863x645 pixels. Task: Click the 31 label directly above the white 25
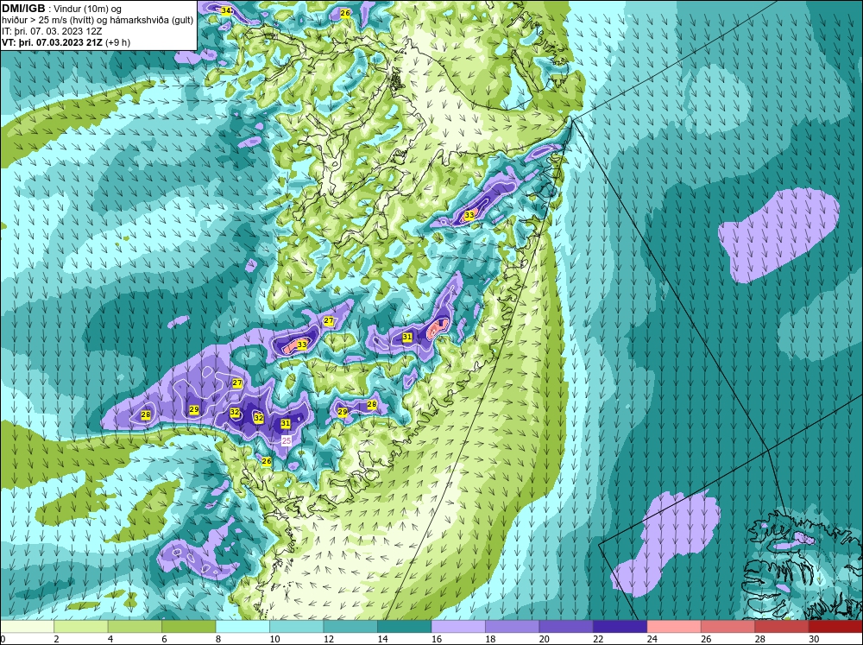[285, 424]
